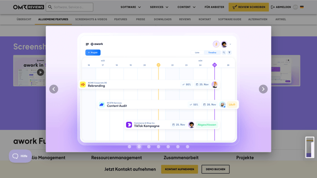Expand the Services dropdown menu

159,7
